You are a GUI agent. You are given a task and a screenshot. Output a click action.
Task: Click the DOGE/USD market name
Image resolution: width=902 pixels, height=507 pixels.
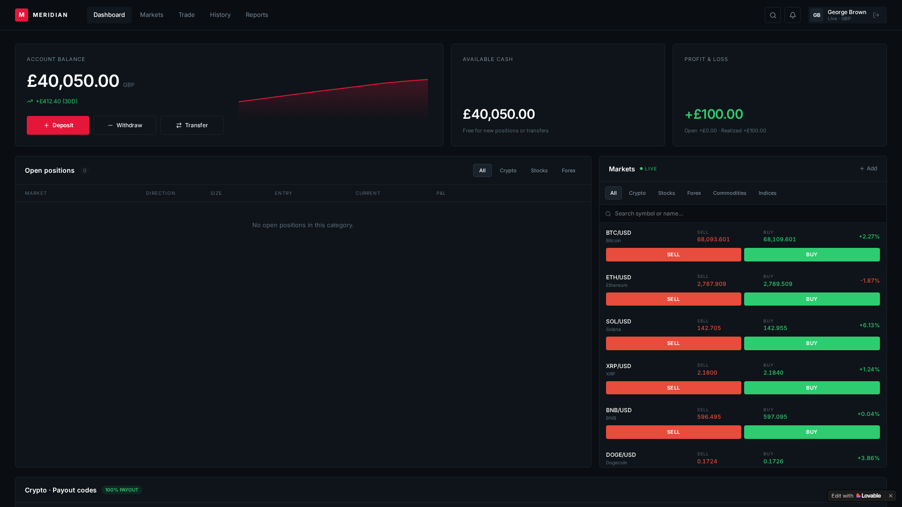(x=621, y=455)
